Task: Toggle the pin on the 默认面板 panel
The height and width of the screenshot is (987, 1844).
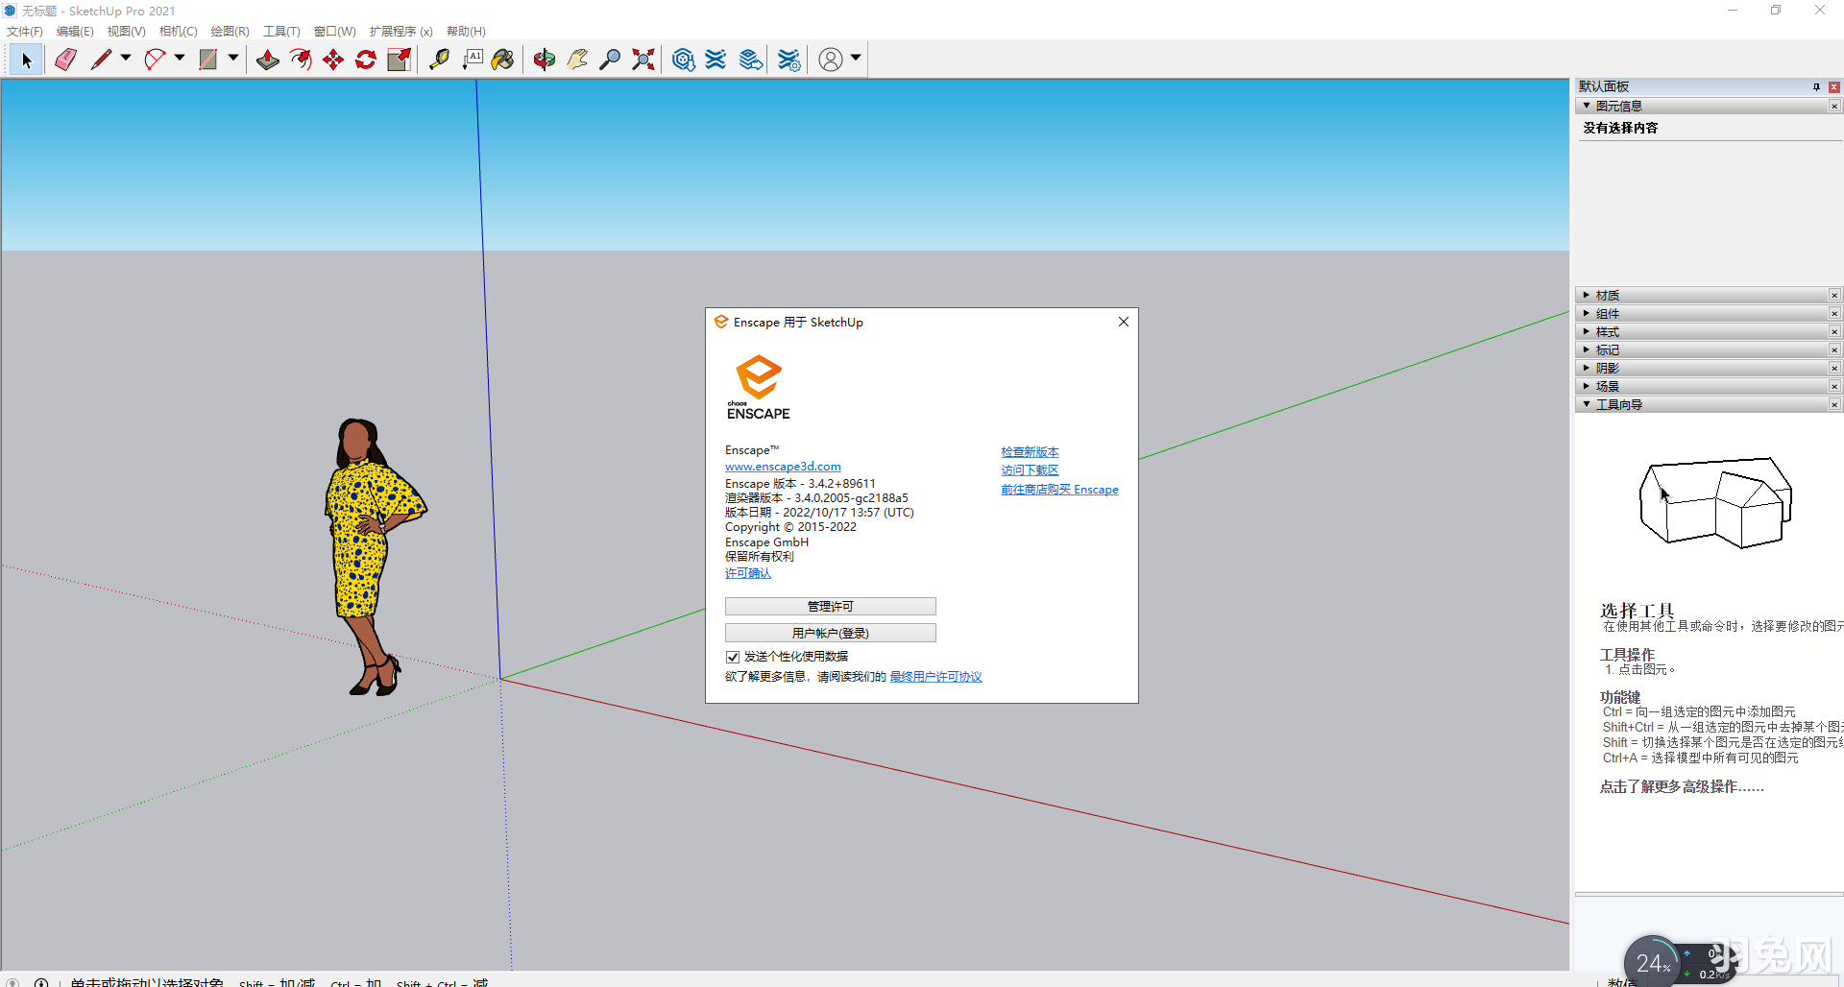Action: 1816,86
